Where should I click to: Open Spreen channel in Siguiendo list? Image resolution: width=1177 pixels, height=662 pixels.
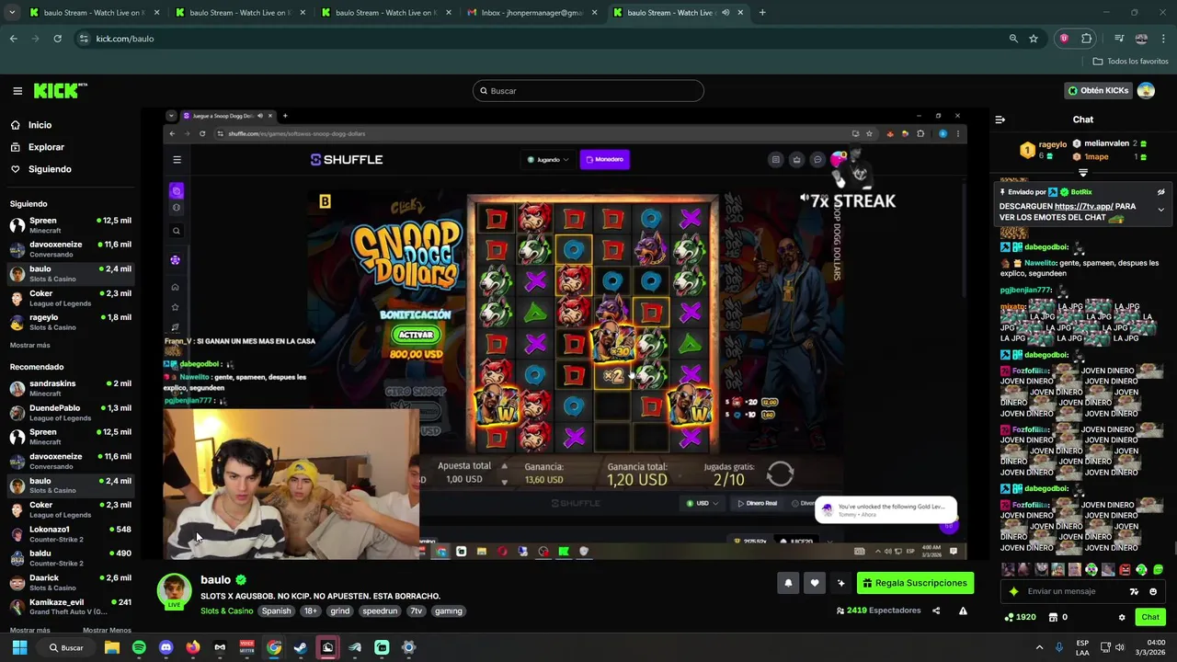[70, 225]
